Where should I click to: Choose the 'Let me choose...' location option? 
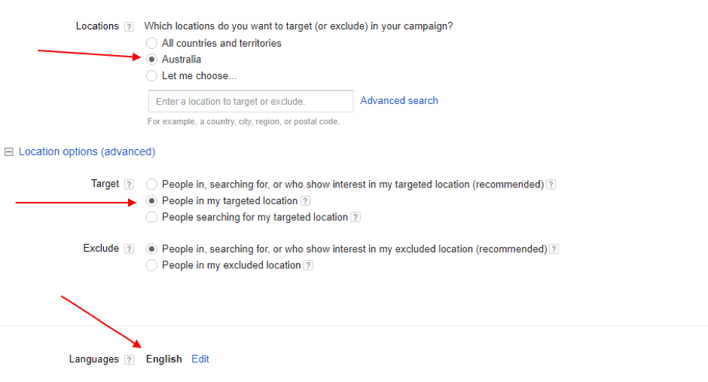click(152, 76)
